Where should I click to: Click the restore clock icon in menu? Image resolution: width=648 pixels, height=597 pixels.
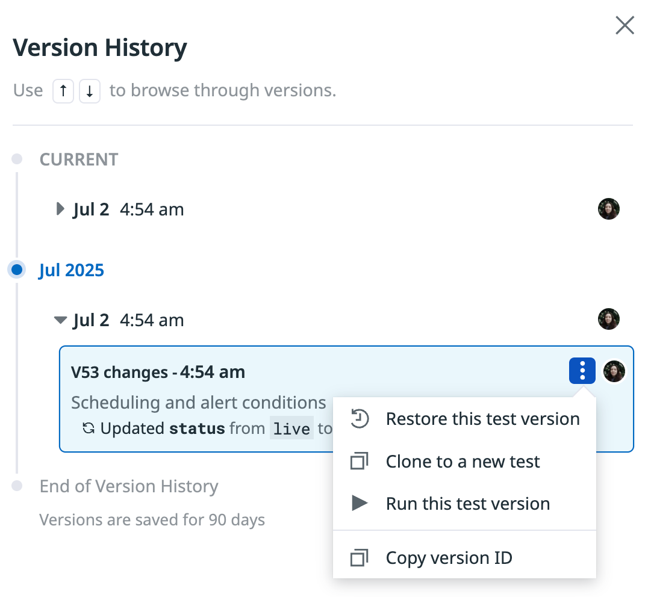pos(360,418)
